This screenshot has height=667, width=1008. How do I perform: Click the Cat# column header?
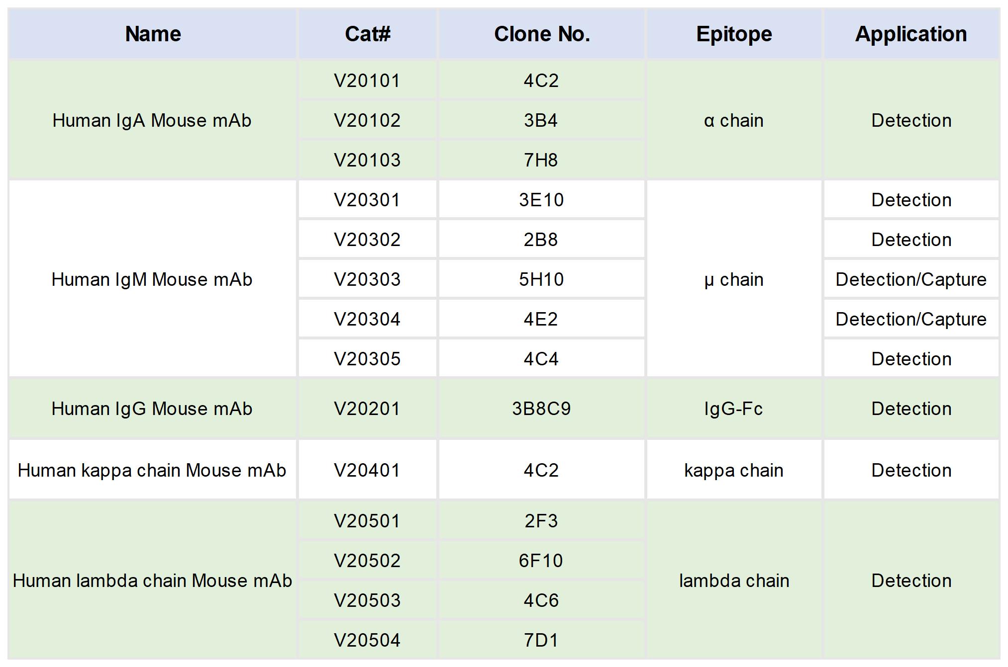367,34
